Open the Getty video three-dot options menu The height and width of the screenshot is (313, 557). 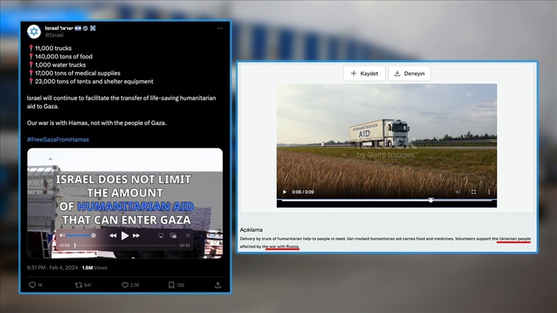click(x=489, y=192)
